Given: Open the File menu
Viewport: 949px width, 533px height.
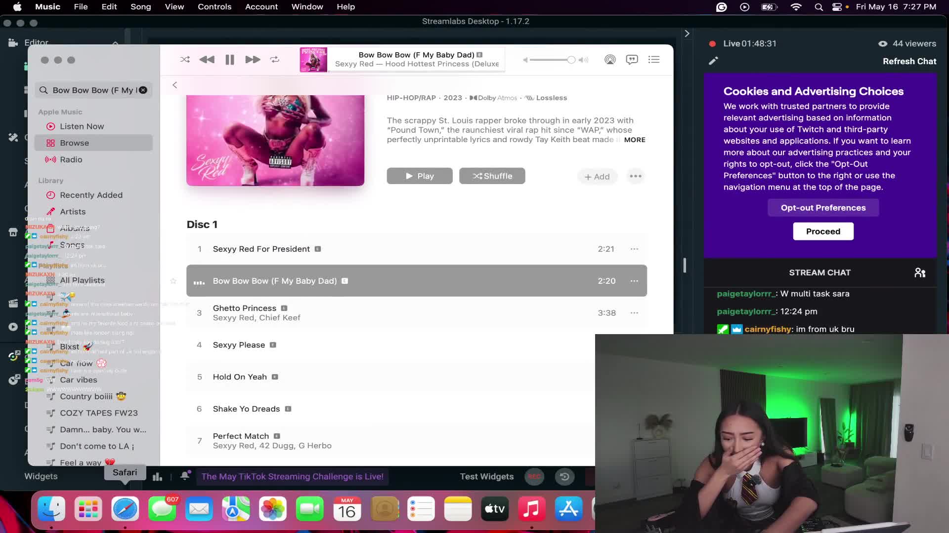Looking at the screenshot, I should tap(81, 7).
